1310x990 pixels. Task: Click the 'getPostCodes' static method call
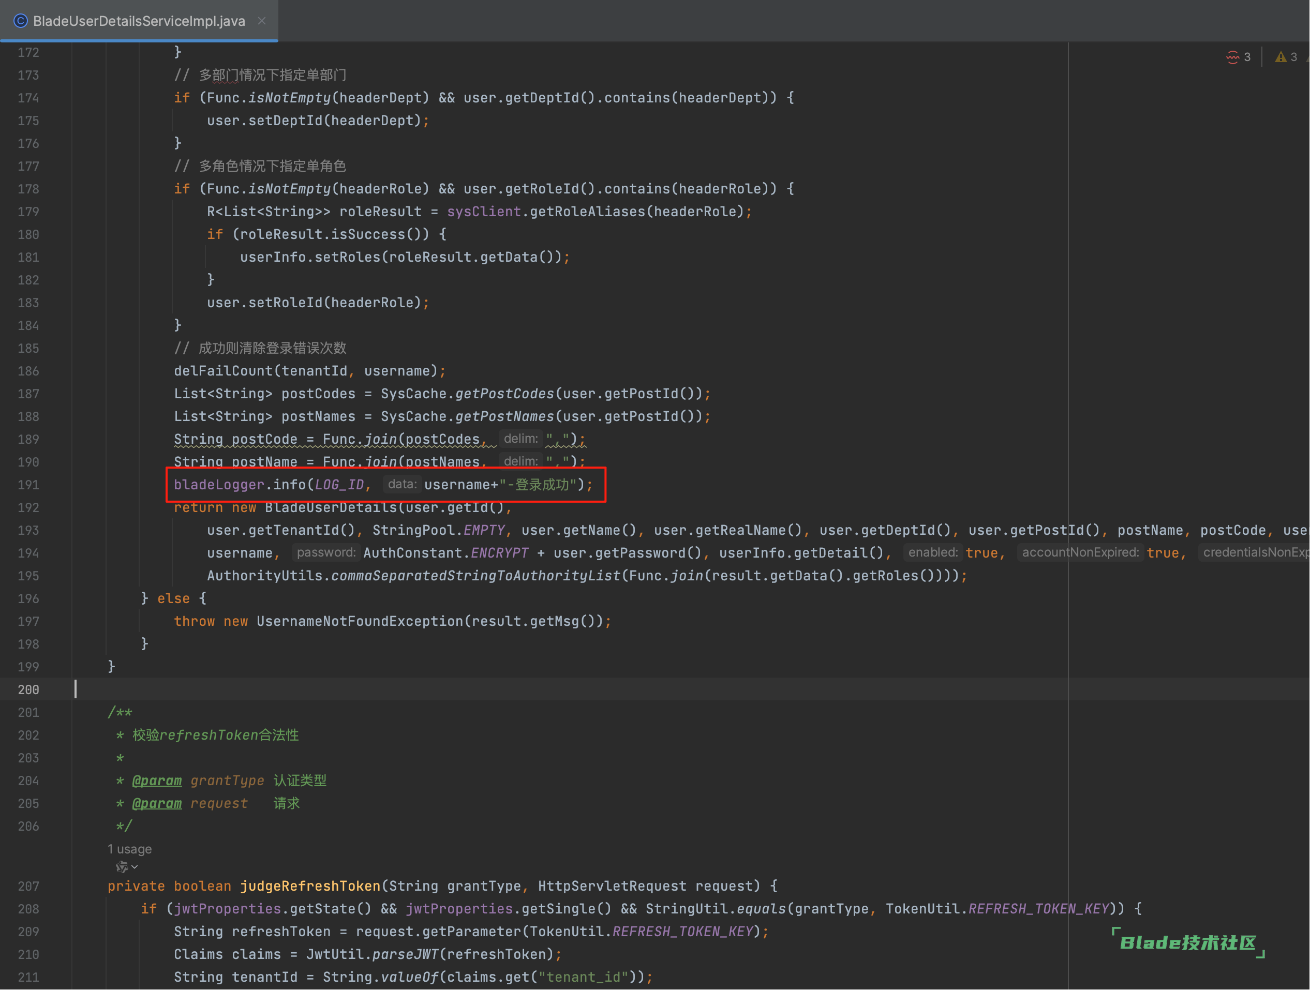coord(504,394)
